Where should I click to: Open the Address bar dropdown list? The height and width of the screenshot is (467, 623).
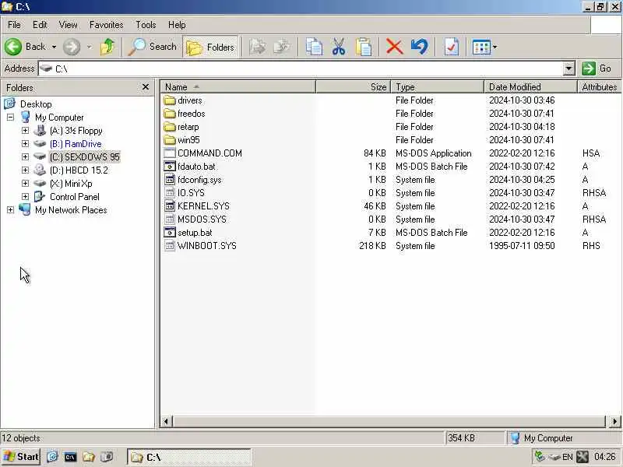click(568, 68)
